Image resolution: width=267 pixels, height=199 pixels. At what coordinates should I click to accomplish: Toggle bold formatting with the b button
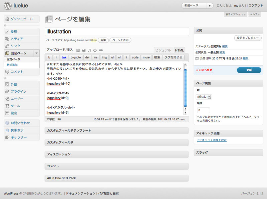click(49, 57)
